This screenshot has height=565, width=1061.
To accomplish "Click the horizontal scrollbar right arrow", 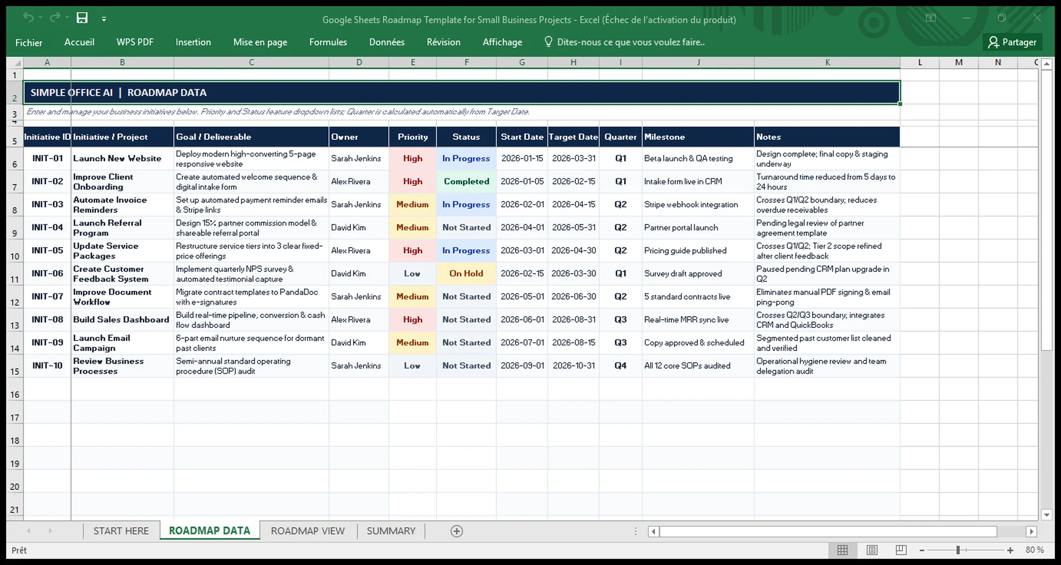I will [x=1031, y=532].
